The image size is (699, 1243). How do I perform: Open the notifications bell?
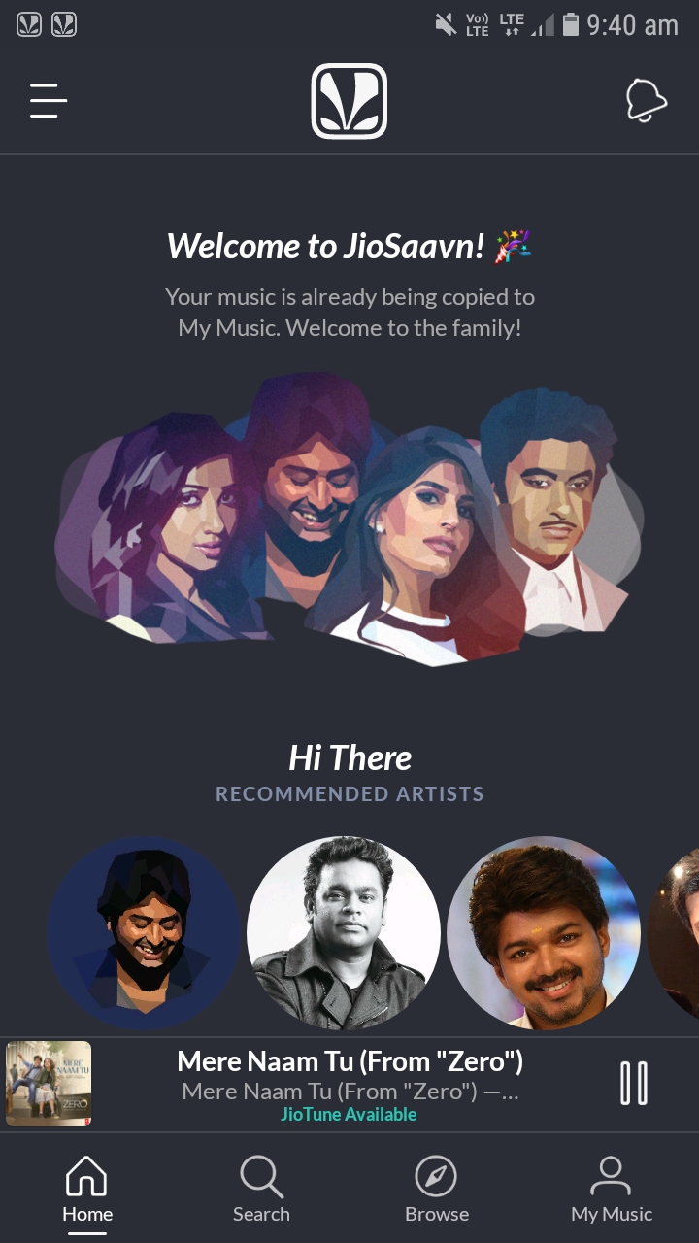point(647,100)
